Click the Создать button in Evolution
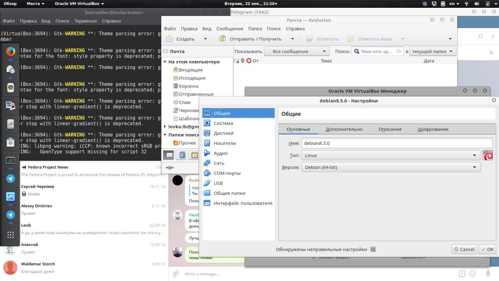This screenshot has height=281, width=499. 180,39
